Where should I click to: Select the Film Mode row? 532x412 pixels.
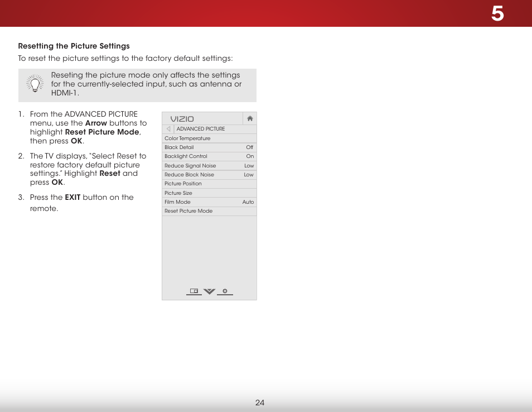tap(209, 202)
